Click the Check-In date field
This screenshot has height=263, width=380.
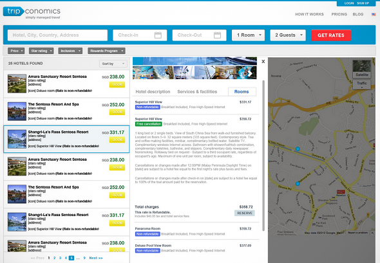140,35
